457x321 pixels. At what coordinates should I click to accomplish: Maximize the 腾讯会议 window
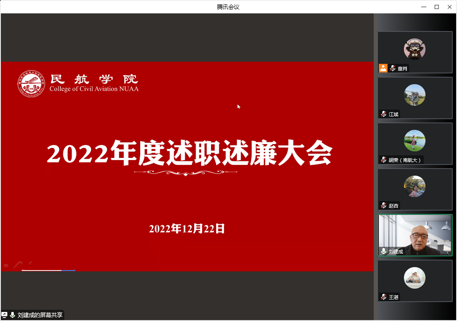(436, 6)
